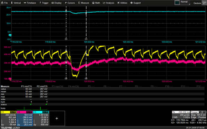Select the P2:min(C2) measurement column header

pos(42,87)
